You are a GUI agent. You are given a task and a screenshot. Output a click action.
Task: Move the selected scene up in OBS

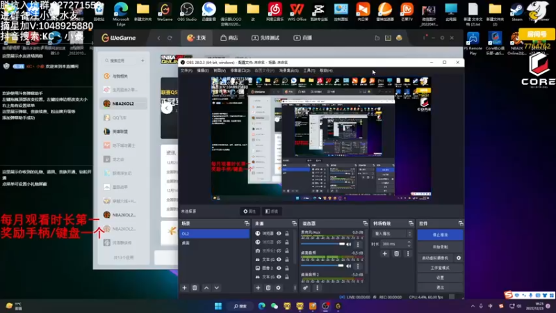[x=206, y=288]
